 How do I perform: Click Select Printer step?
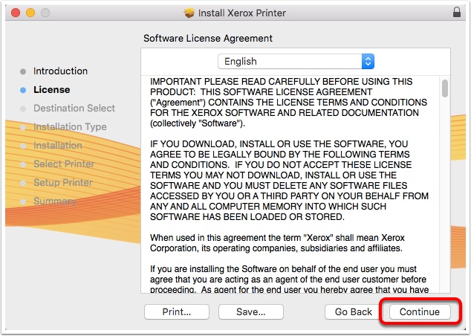point(64,164)
